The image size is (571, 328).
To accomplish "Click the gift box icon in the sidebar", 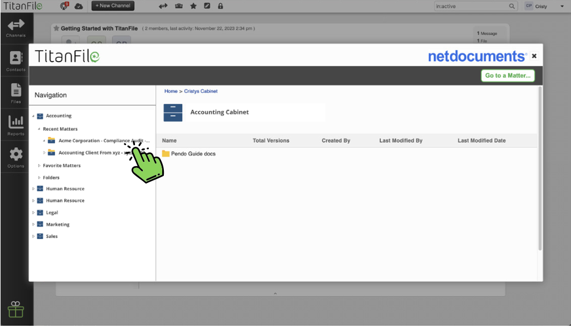I will pos(16,310).
